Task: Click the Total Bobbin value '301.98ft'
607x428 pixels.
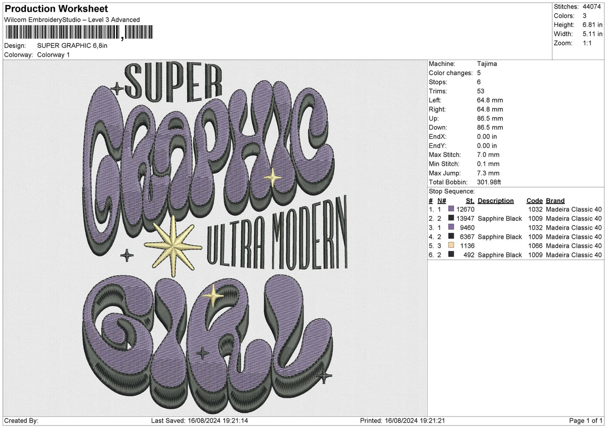Action: point(489,182)
